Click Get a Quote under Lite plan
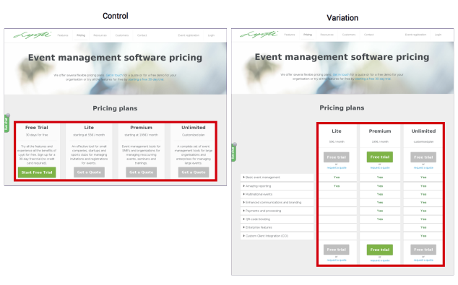 (x=89, y=172)
